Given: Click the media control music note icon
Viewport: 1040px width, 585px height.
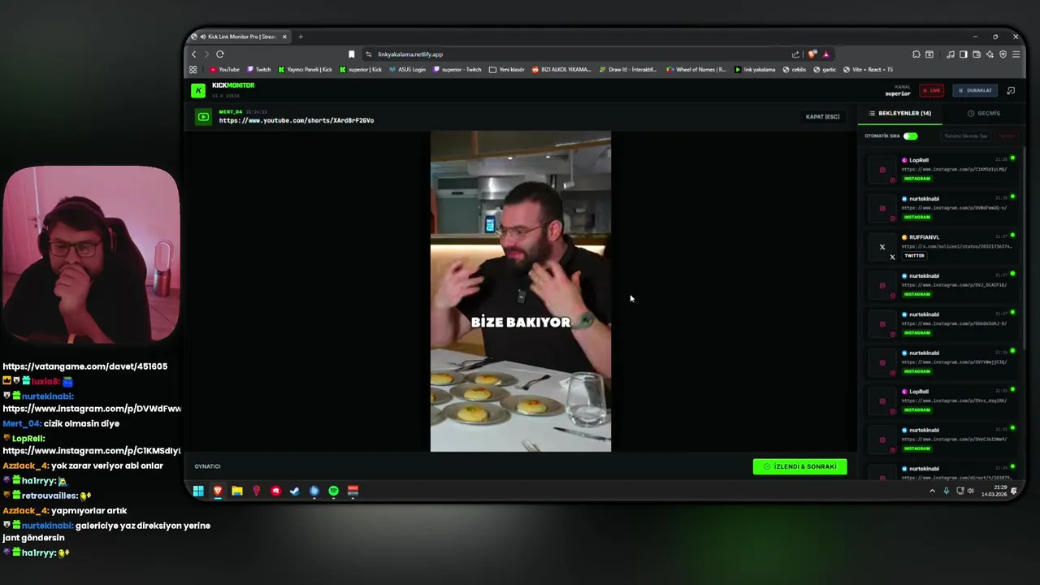Looking at the screenshot, I should pyautogui.click(x=951, y=54).
